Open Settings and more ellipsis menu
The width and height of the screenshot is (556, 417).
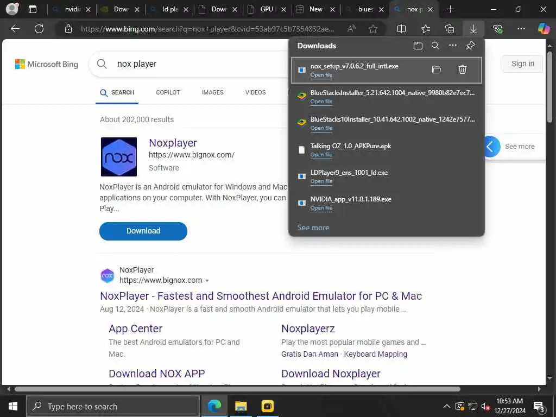click(521, 29)
